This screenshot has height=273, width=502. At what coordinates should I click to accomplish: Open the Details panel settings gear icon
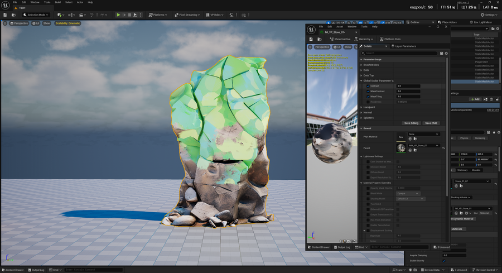(x=446, y=53)
